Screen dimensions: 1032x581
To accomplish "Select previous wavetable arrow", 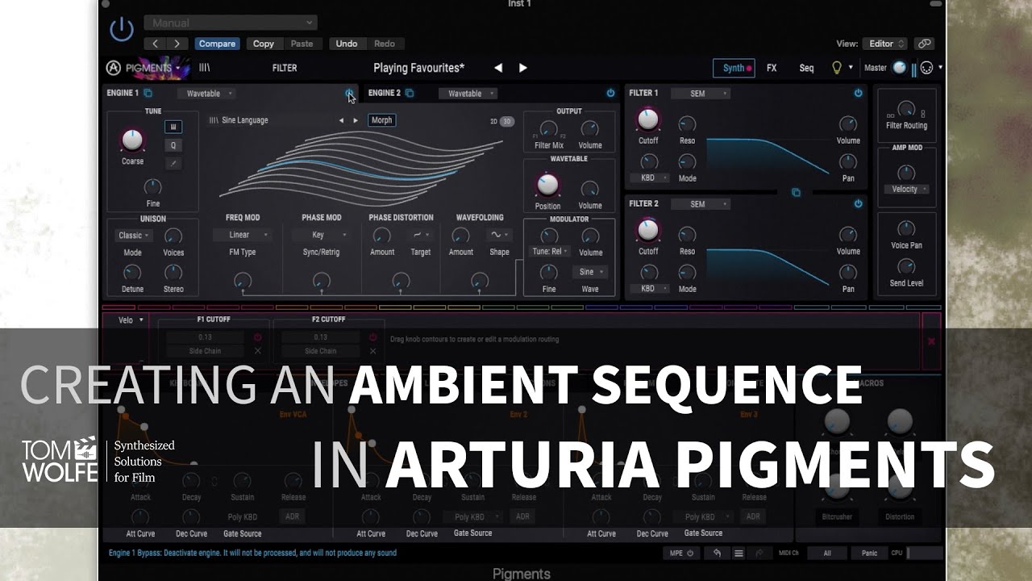I will click(x=341, y=120).
